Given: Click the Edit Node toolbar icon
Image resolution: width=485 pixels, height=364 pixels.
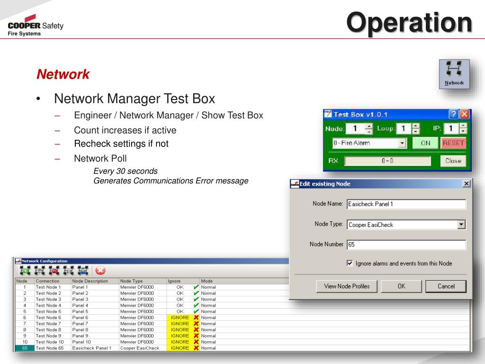Looking at the screenshot, I should click(40, 271).
